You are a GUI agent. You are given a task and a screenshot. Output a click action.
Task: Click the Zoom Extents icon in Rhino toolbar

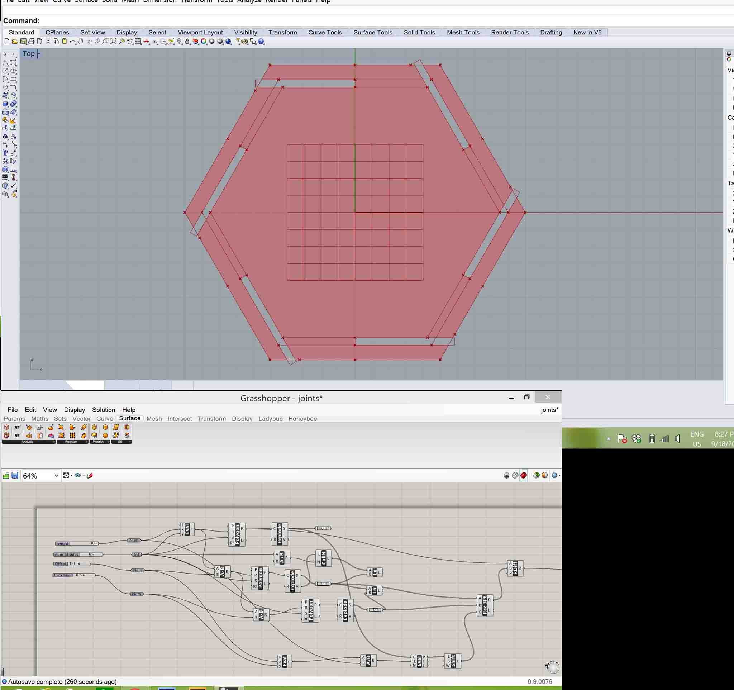point(113,41)
